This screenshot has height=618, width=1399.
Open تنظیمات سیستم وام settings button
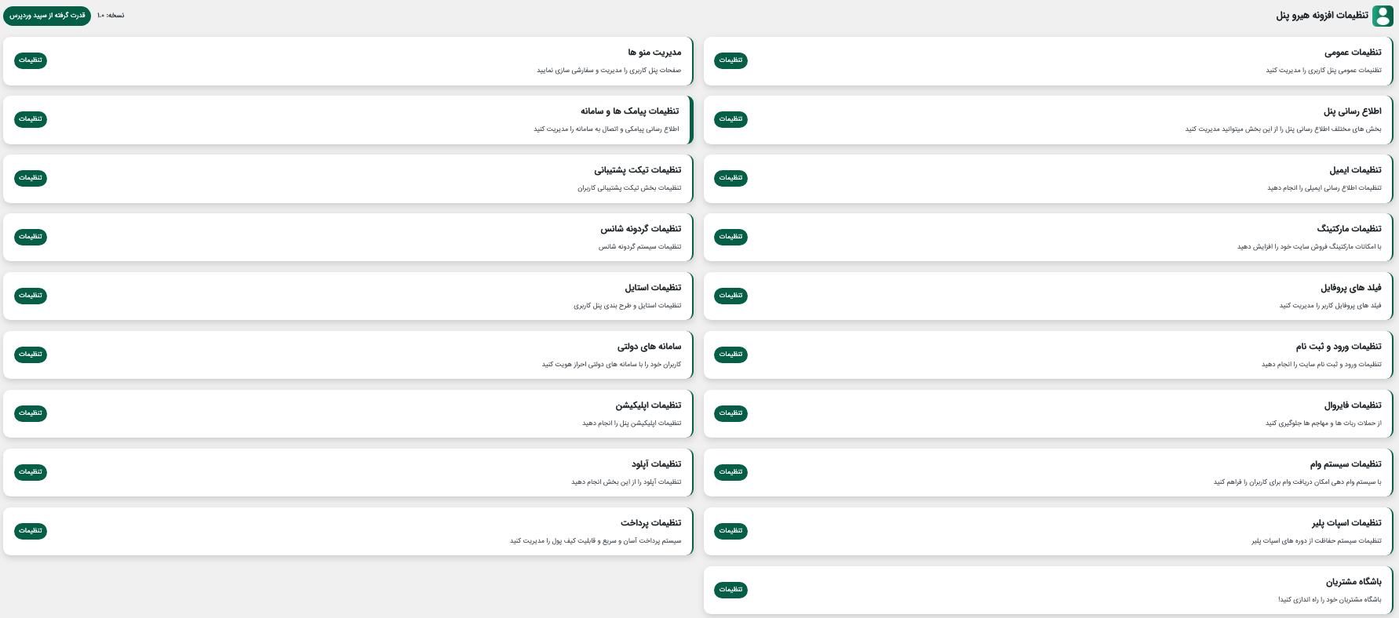tap(730, 472)
